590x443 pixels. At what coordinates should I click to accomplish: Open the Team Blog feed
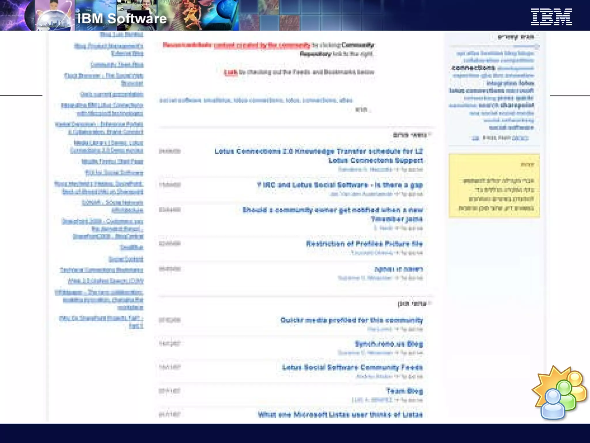click(x=404, y=391)
